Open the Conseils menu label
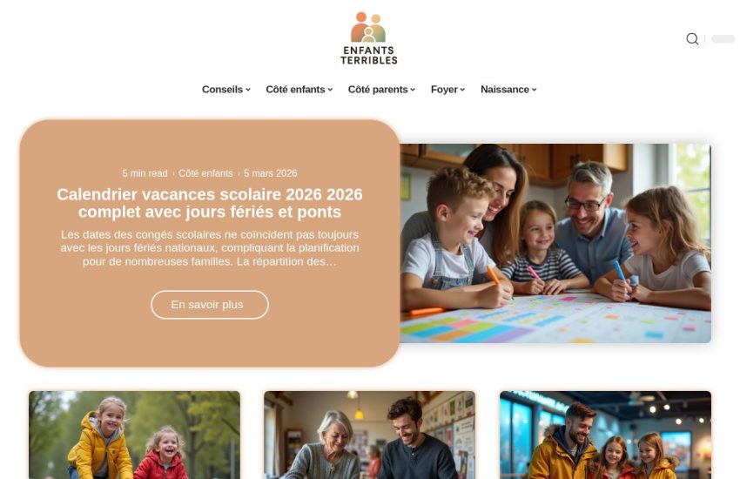The height and width of the screenshot is (479, 740). click(x=222, y=89)
